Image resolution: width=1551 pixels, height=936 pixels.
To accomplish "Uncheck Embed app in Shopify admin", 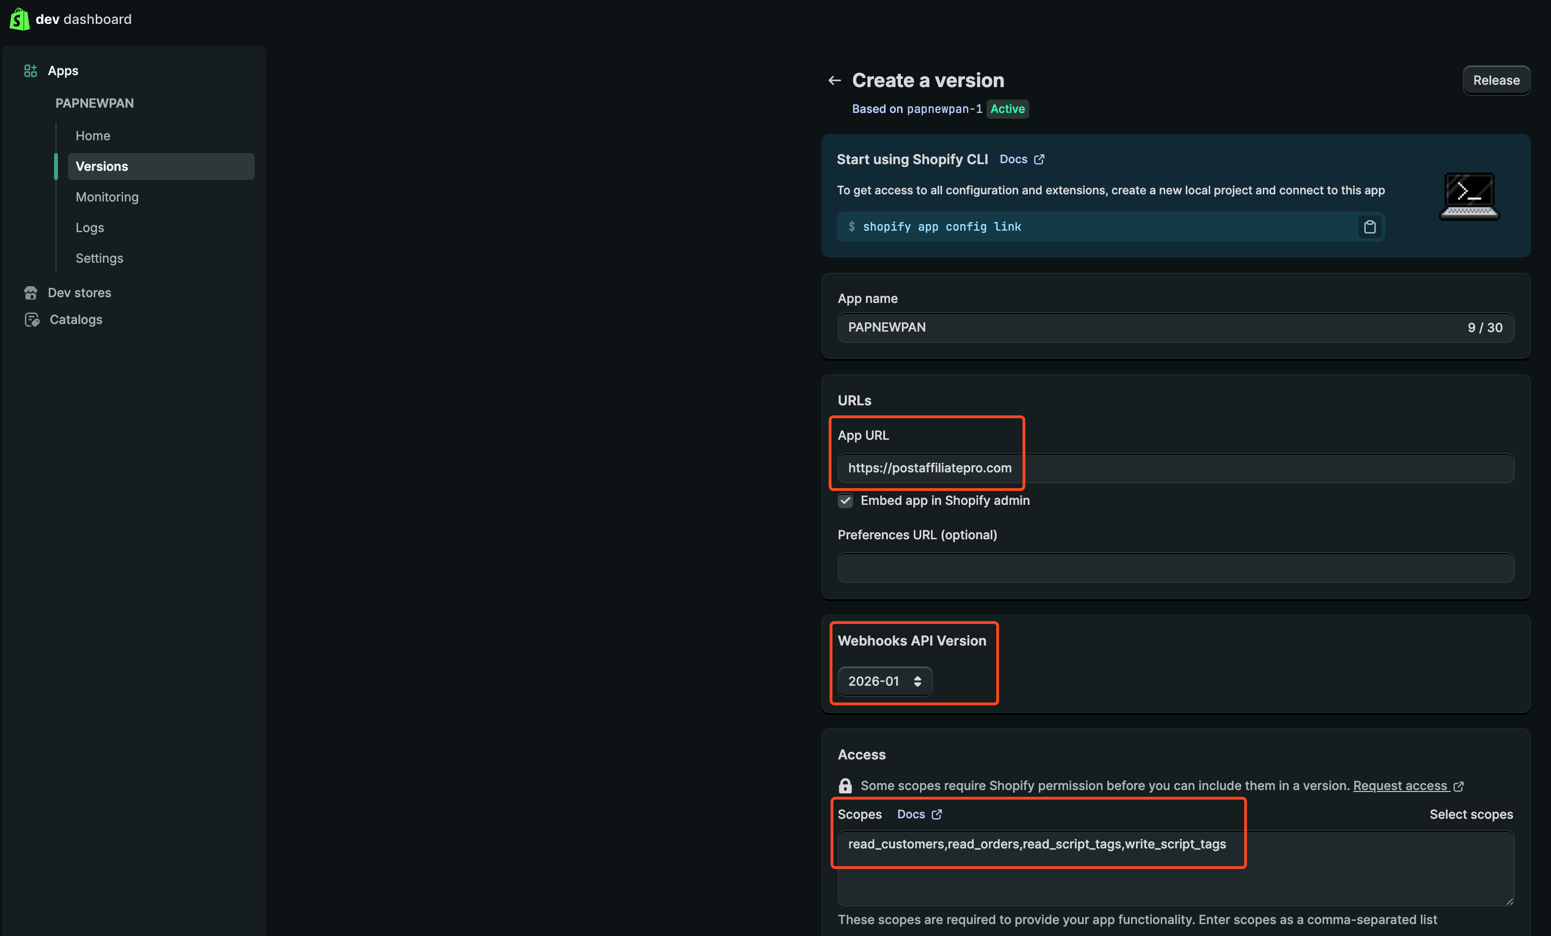I will point(845,501).
